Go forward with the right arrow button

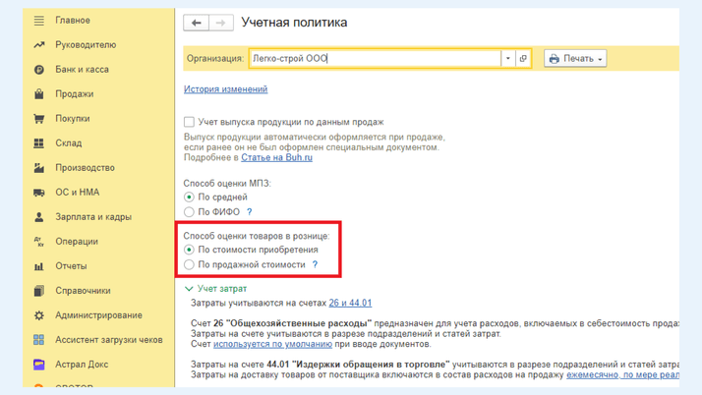pos(220,23)
